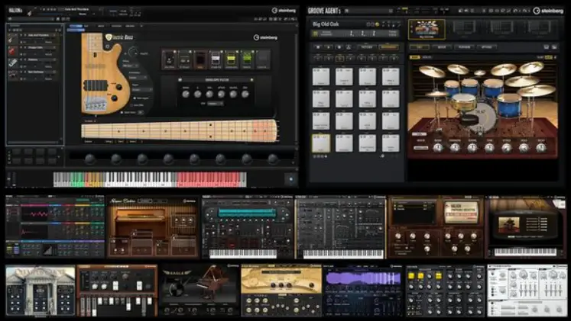
Task: Open the grand piano instrument thumbnail
Action: (x=200, y=291)
